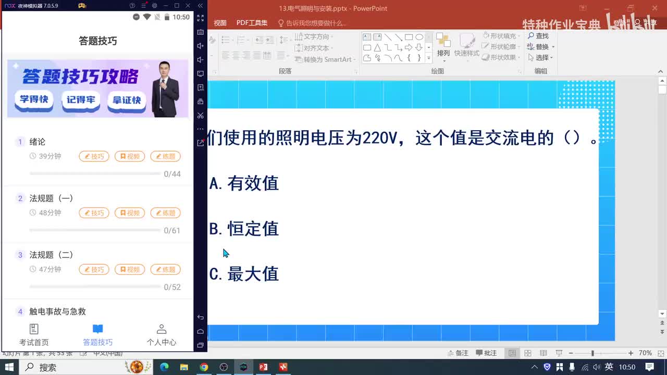This screenshot has height=375, width=667.
Task: Open the 文字方向 text direction dropdown
Action: (x=314, y=37)
